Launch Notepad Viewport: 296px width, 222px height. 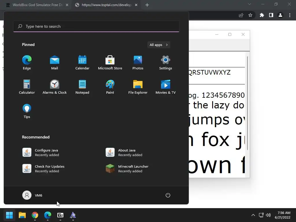[x=82, y=87]
